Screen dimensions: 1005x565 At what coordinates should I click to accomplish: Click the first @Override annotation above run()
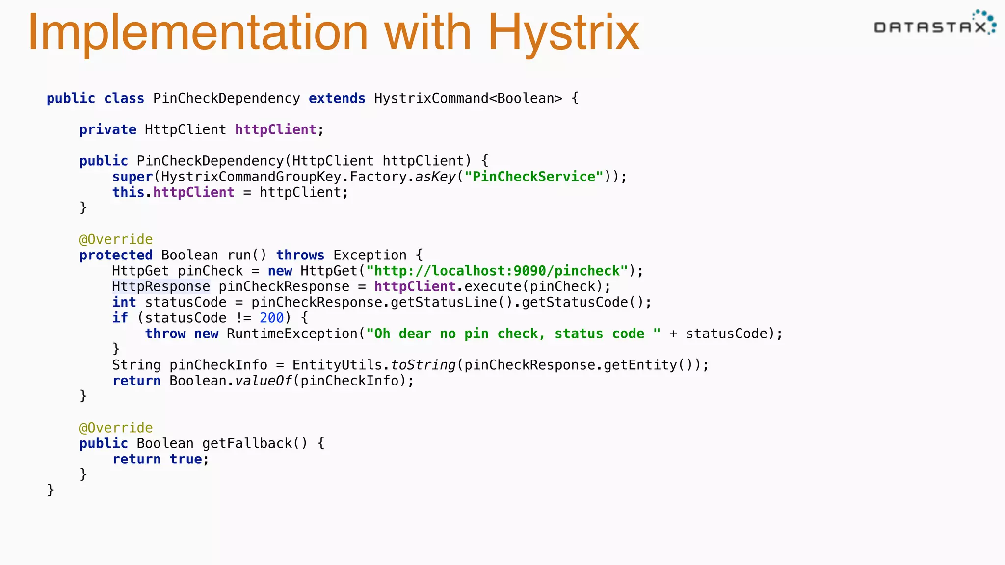coord(116,240)
